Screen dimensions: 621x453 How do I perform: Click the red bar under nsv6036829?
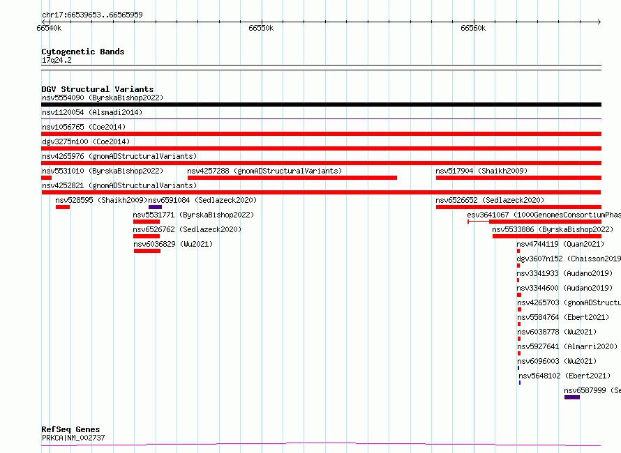coord(147,251)
